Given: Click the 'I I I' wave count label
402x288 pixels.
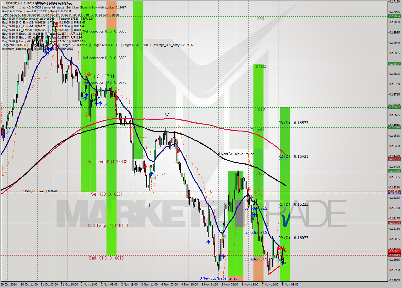Looking at the screenshot, I should click(x=147, y=205).
